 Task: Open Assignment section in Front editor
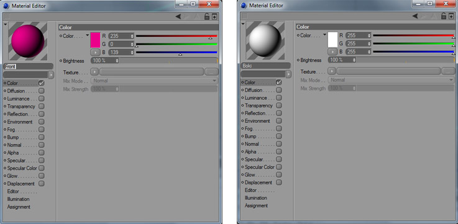(19, 207)
